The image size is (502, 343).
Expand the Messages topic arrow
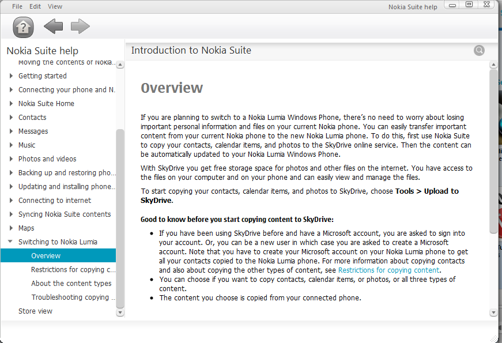tap(11, 131)
